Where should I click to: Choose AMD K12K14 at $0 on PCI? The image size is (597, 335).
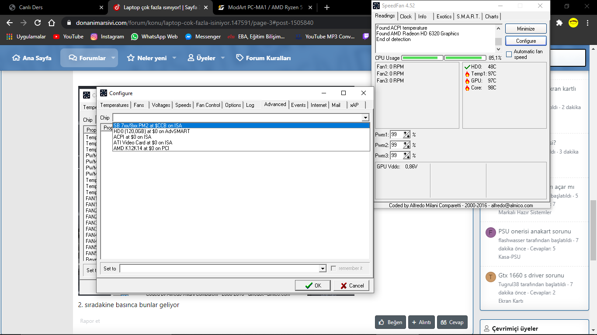tap(241, 148)
